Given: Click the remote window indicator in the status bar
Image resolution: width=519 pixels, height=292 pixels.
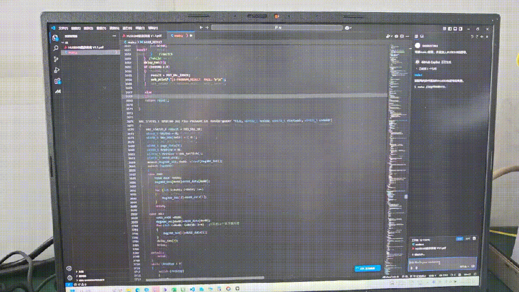Looking at the screenshot, I should click(70, 284).
